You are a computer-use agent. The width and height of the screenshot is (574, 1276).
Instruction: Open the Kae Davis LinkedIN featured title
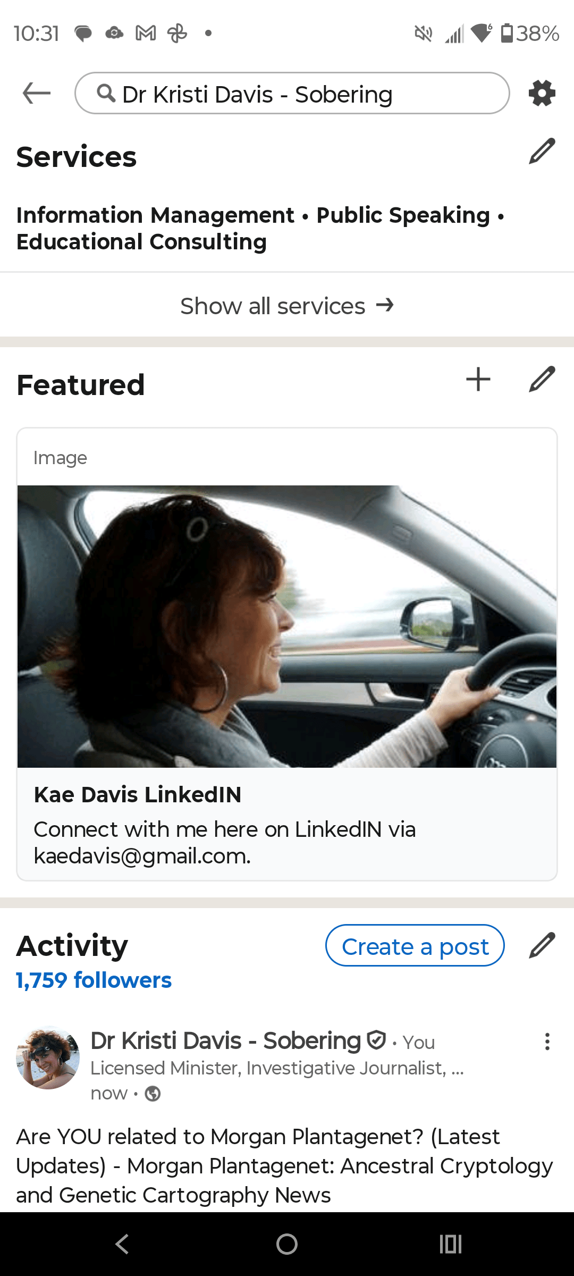point(138,795)
